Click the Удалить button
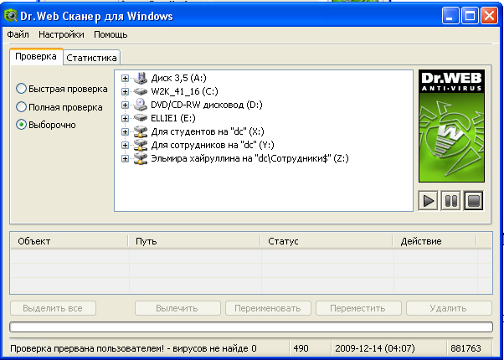The width and height of the screenshot is (504, 360). [x=449, y=308]
